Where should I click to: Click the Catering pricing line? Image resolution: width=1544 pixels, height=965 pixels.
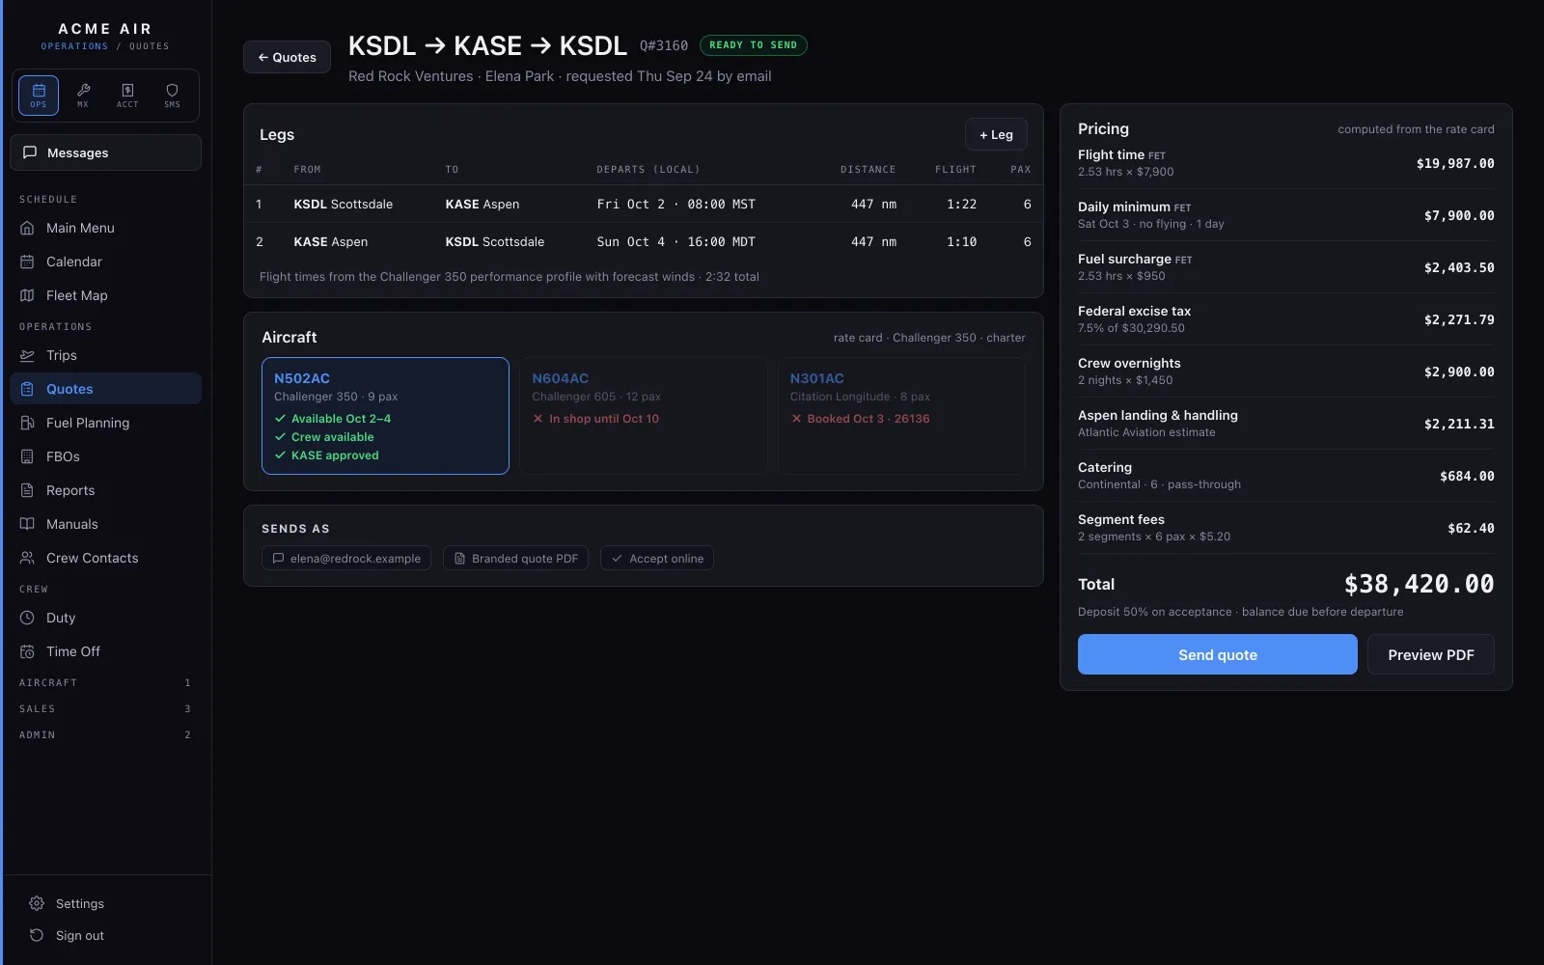[1286, 476]
